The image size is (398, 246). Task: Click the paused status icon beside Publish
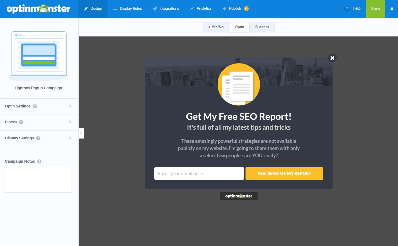[x=246, y=9]
